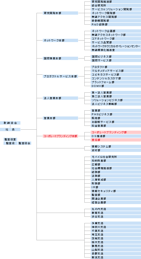The width and height of the screenshot is (141, 259).
Task: Click the 国際事業本部 box
Action: [60, 58]
